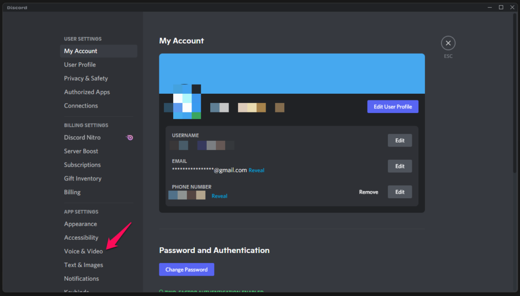
Task: Reveal the hidden email address
Action: (256, 170)
